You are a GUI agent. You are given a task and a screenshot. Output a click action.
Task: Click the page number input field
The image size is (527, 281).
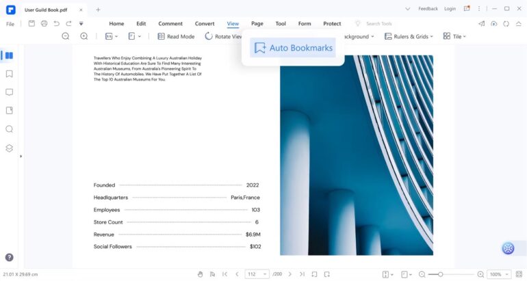point(253,274)
